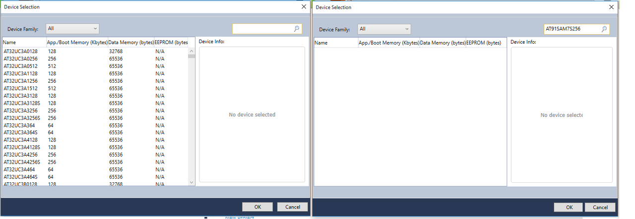The image size is (635, 219).
Task: Click 512 memory value in AT32UC3A0512 row
Action: [52, 66]
